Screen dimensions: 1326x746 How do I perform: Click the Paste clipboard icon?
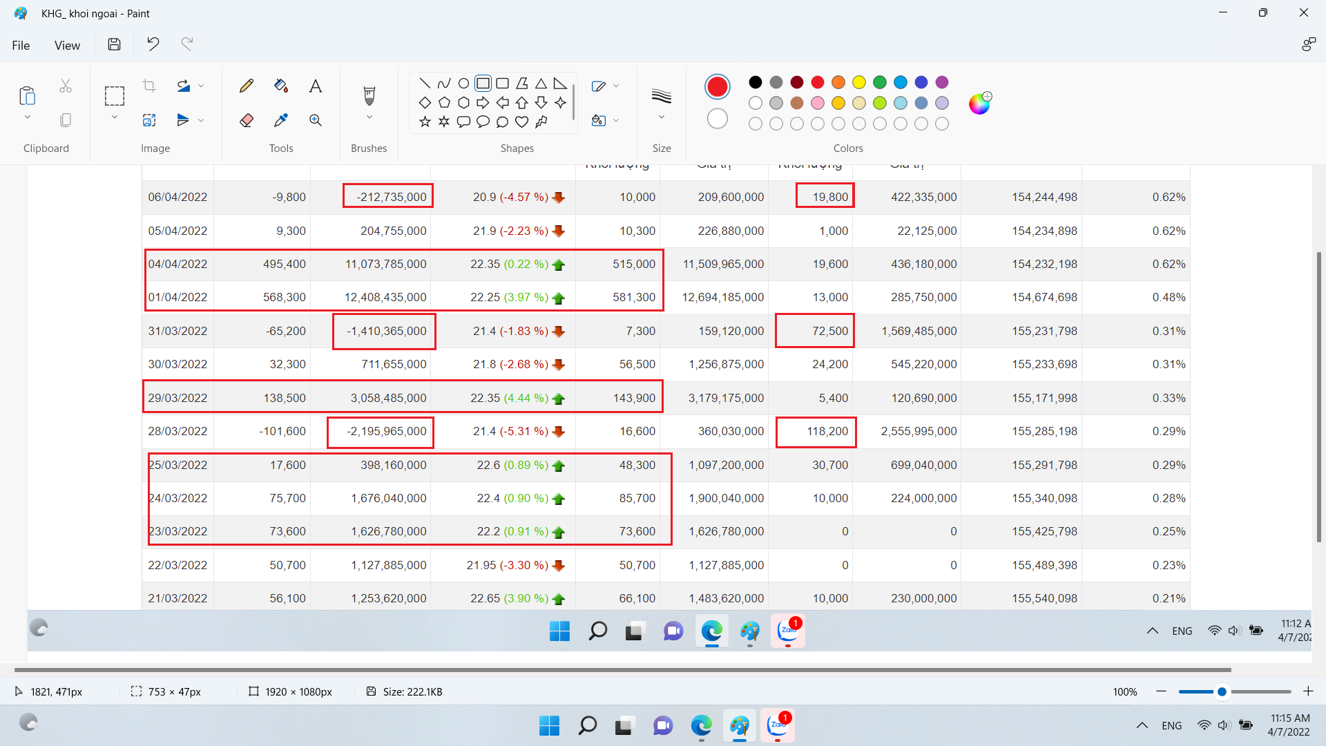click(x=28, y=95)
